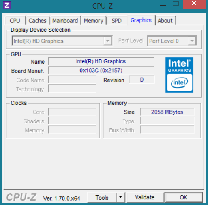Click the CPU-Z title bar text

[x=103, y=6]
